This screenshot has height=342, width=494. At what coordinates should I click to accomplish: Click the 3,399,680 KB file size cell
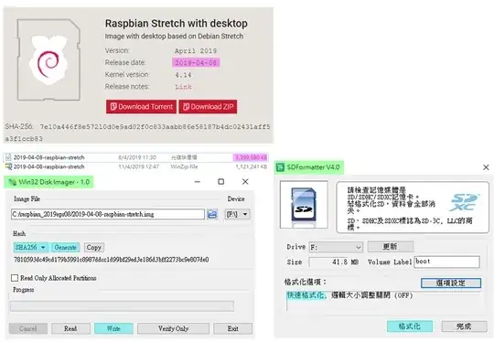coord(251,157)
